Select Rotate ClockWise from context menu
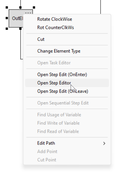 pos(67,19)
